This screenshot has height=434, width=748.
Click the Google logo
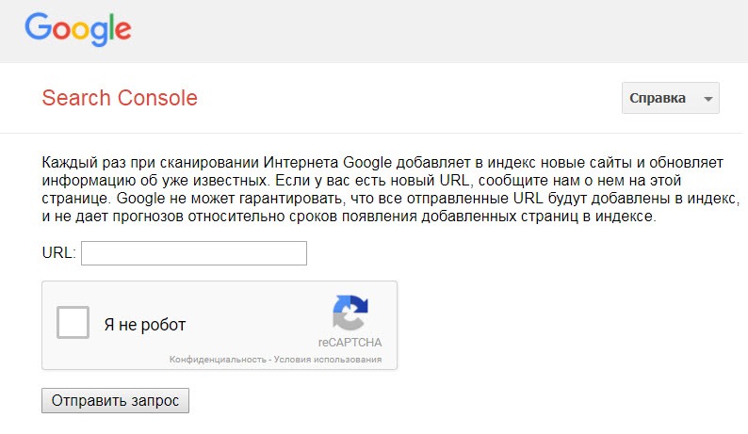pyautogui.click(x=78, y=30)
